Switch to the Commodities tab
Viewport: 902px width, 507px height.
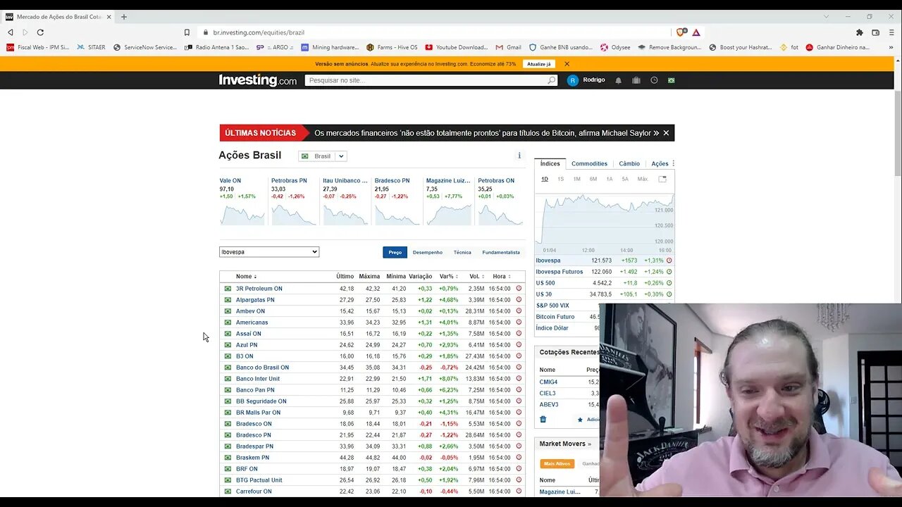pos(589,163)
